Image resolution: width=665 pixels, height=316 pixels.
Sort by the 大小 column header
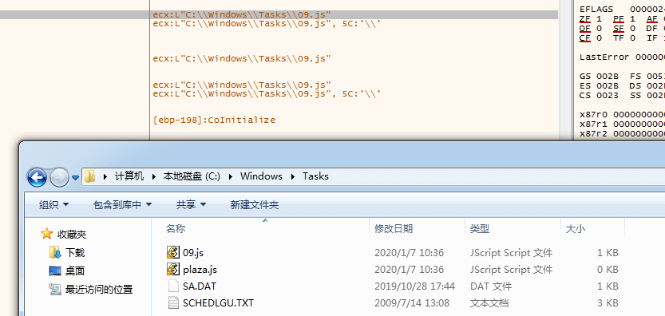tap(575, 229)
